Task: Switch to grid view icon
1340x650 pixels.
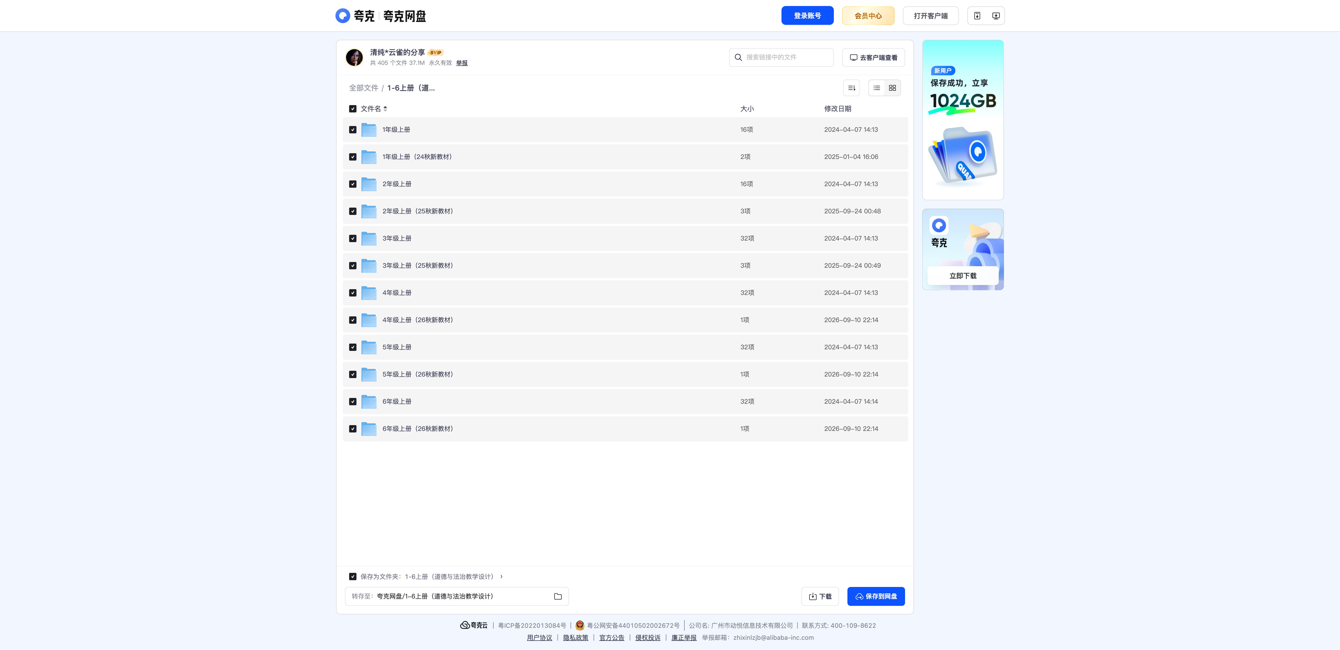Action: point(892,88)
